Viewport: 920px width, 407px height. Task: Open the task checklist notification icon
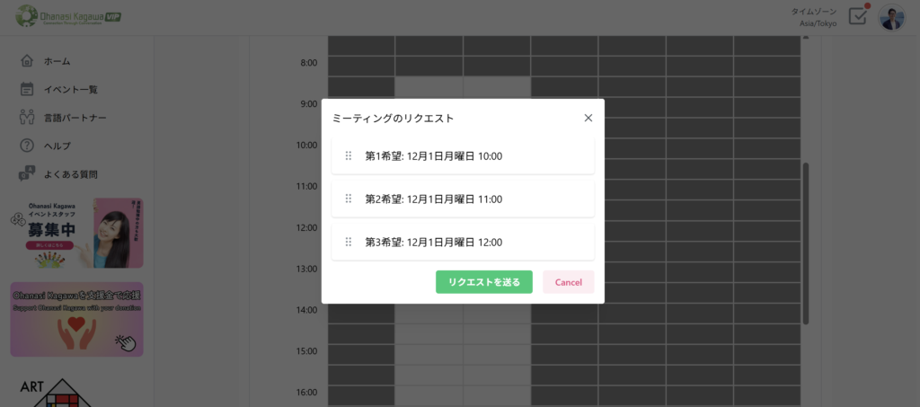(x=858, y=16)
